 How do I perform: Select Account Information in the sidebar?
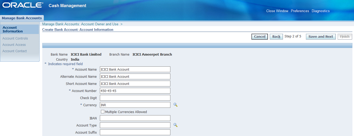13,29
